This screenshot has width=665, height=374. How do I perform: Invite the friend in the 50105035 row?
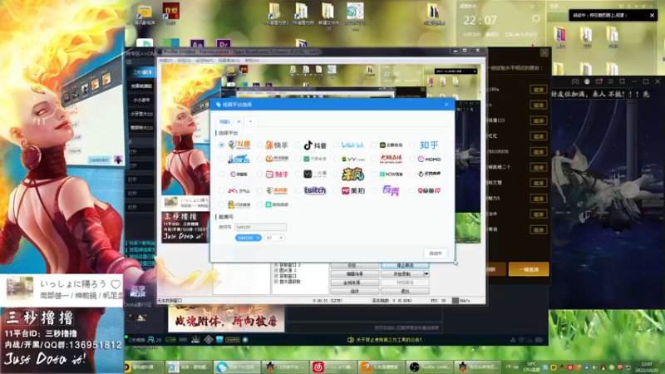pos(538,152)
